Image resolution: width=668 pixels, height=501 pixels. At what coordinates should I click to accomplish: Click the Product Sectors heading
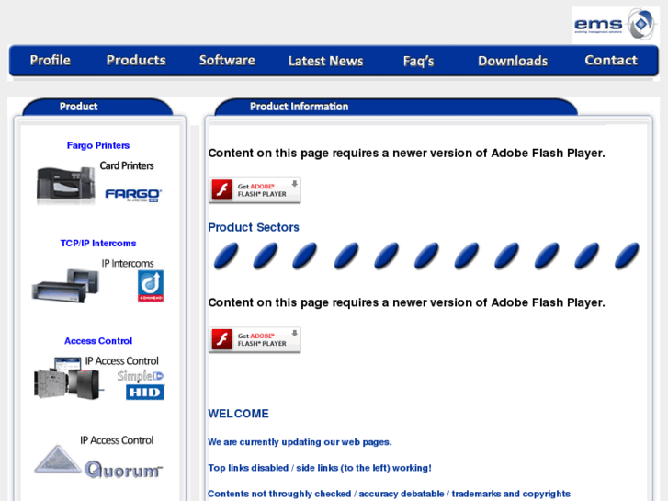(x=254, y=227)
